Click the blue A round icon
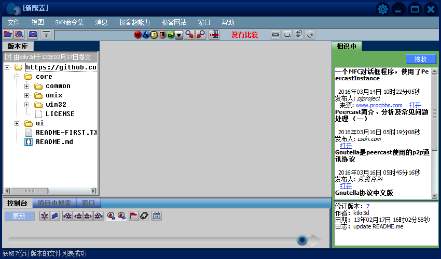This screenshot has width=441, height=259. click(146, 35)
